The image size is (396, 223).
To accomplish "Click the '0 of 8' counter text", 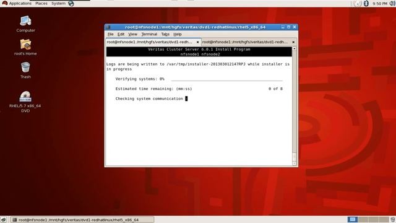I will coord(275,89).
